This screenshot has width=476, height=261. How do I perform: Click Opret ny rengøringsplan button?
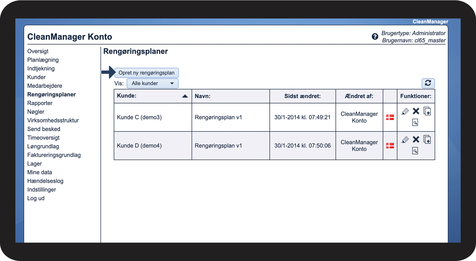coord(147,73)
